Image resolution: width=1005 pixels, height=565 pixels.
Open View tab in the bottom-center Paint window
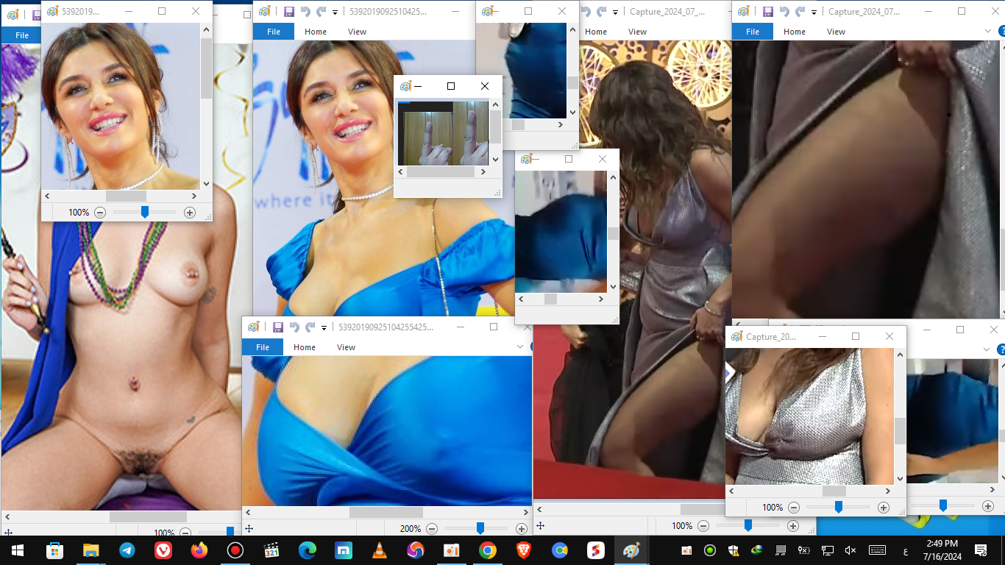click(346, 347)
